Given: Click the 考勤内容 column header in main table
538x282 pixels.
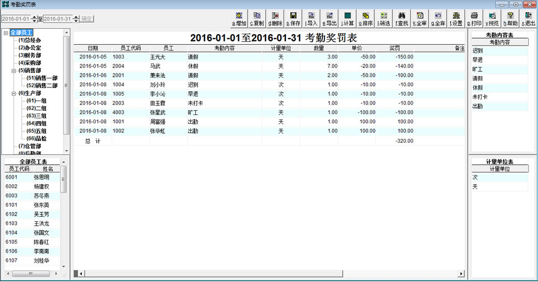Looking at the screenshot, I should point(224,48).
